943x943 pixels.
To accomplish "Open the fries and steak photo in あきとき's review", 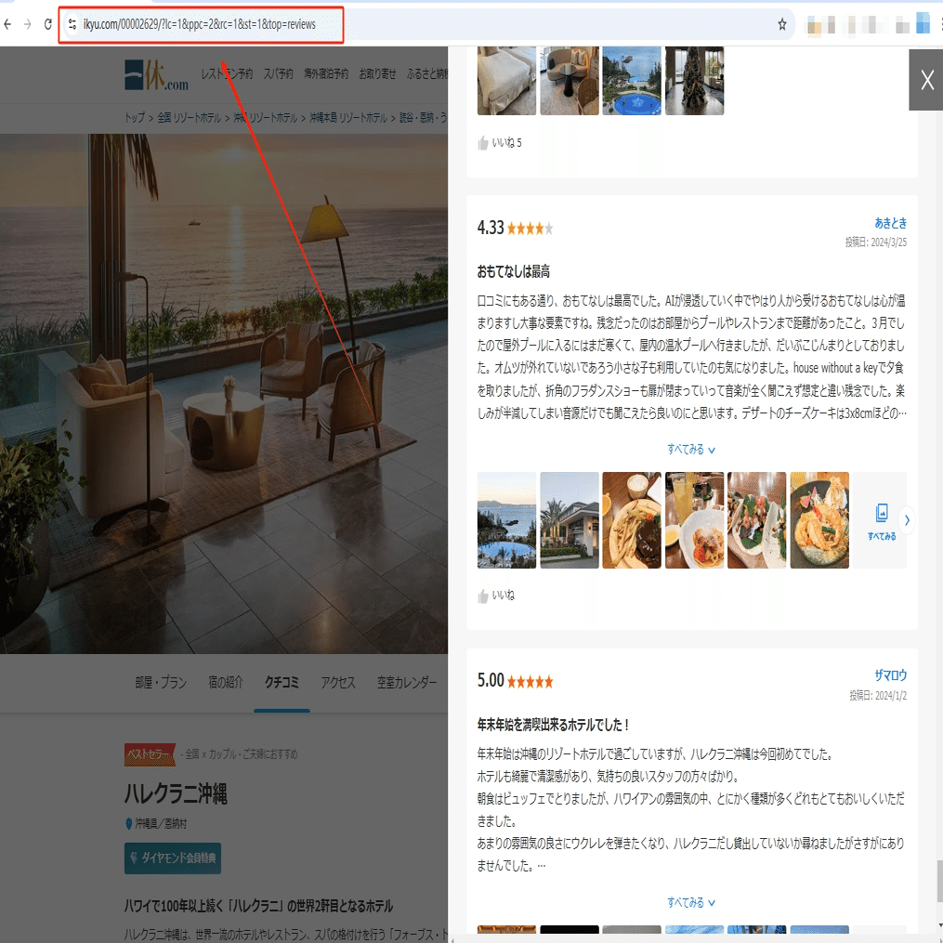I will (x=632, y=520).
